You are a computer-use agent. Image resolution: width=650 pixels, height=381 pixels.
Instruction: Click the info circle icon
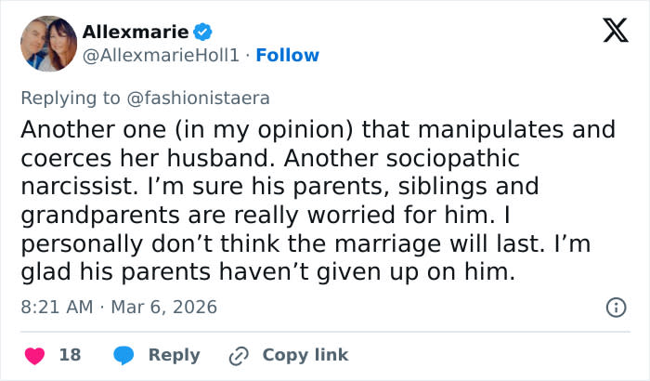tap(615, 306)
